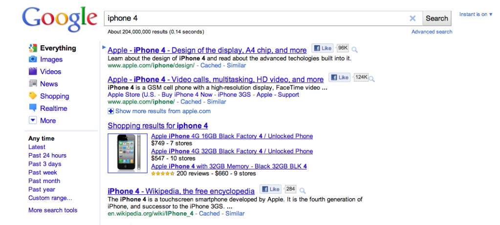The width and height of the screenshot is (500, 225).
Task: Select the 'Past 24 hours' time filter
Action: click(x=47, y=155)
